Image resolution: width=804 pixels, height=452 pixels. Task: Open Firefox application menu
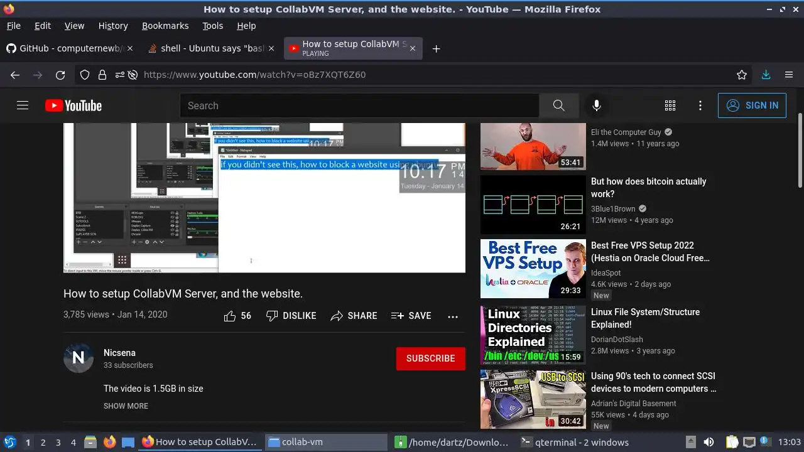point(789,75)
